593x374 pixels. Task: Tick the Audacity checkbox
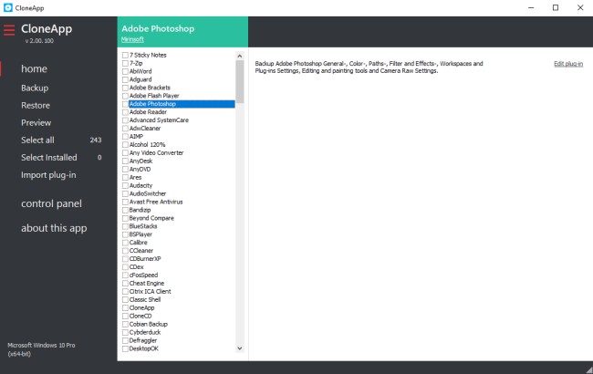click(x=125, y=186)
